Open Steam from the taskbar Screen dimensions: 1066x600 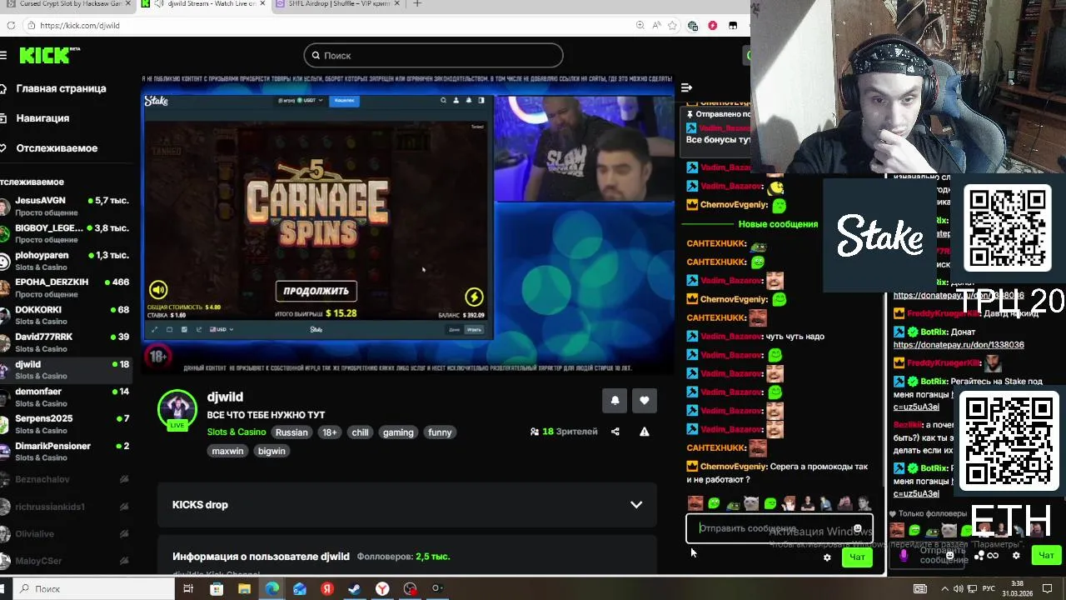[354, 588]
